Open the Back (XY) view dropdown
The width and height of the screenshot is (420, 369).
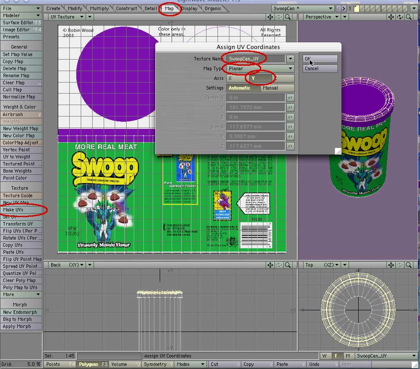pyautogui.click(x=67, y=265)
